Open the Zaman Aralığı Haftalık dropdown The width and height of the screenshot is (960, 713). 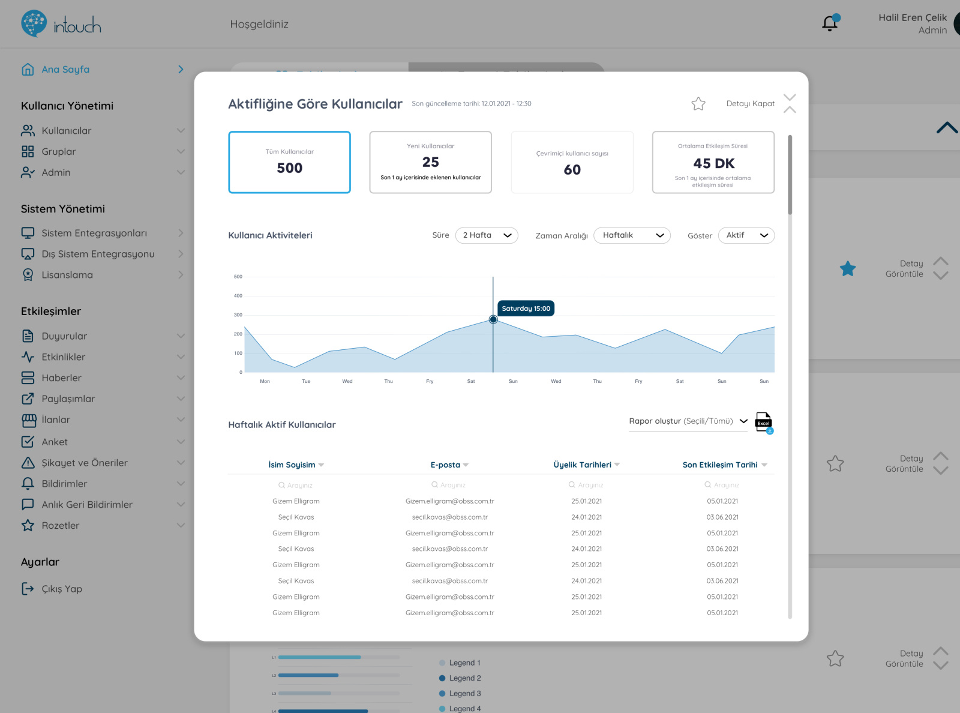pos(632,235)
